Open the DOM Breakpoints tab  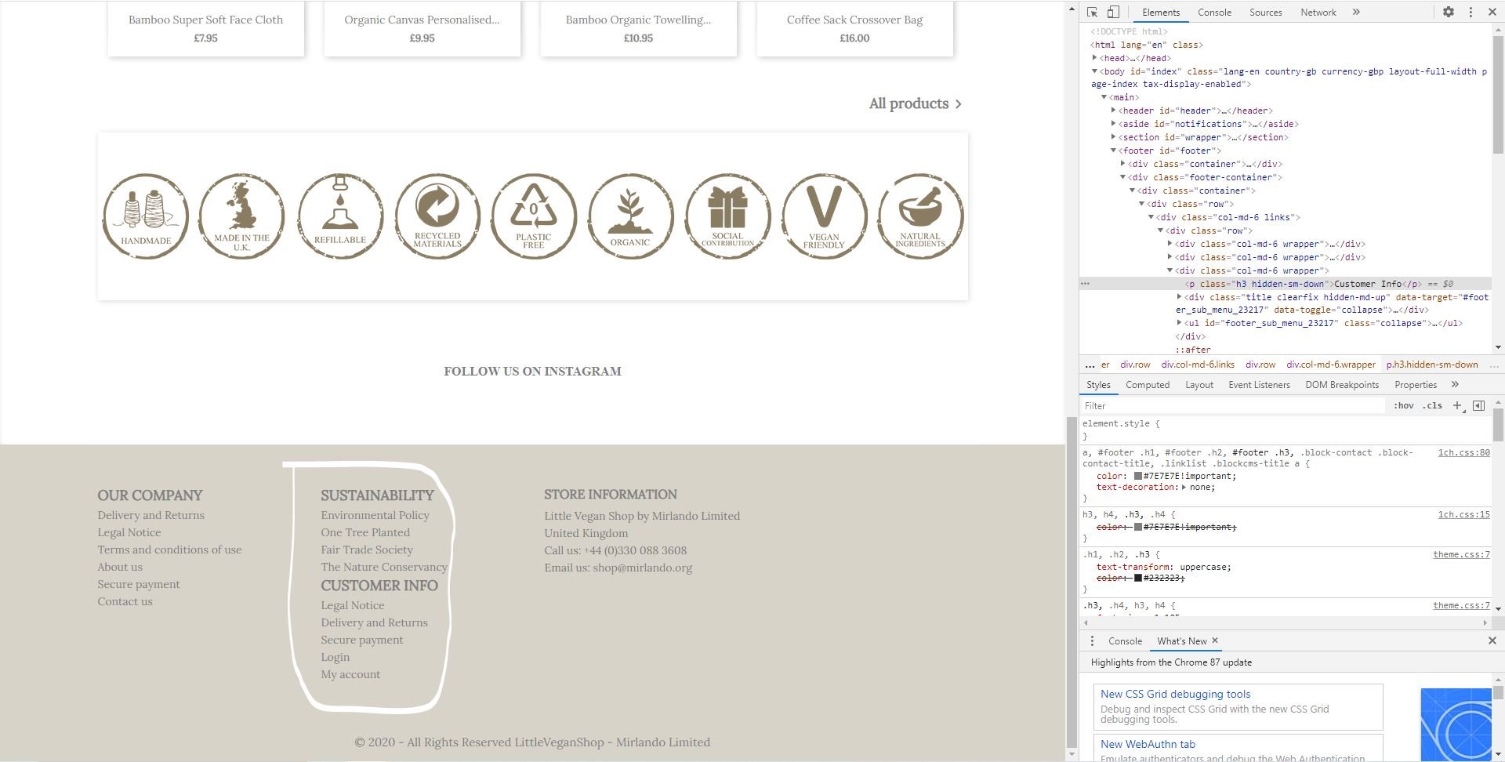(1342, 385)
